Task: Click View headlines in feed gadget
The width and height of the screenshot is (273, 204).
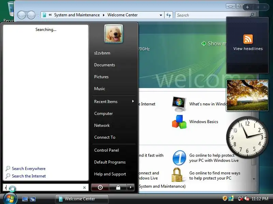Action: pyautogui.click(x=248, y=49)
